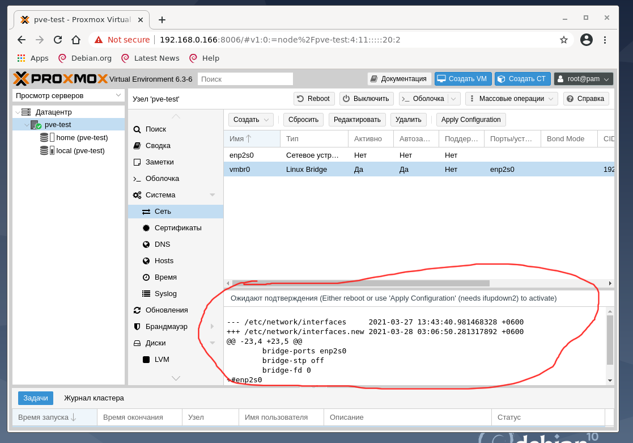Click the Proxmox logo
This screenshot has height=443, width=633.
61,78
